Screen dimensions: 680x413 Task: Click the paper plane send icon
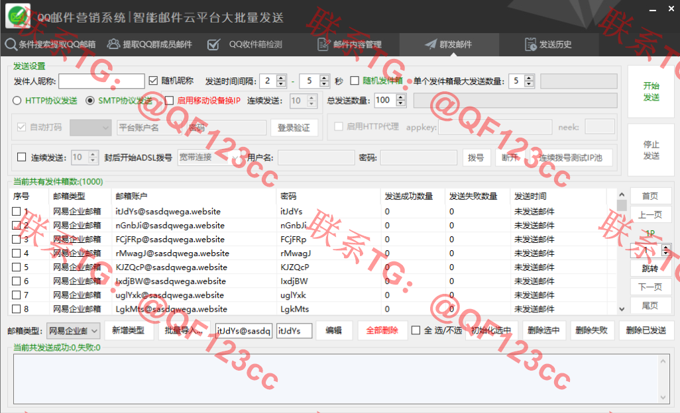[431, 44]
